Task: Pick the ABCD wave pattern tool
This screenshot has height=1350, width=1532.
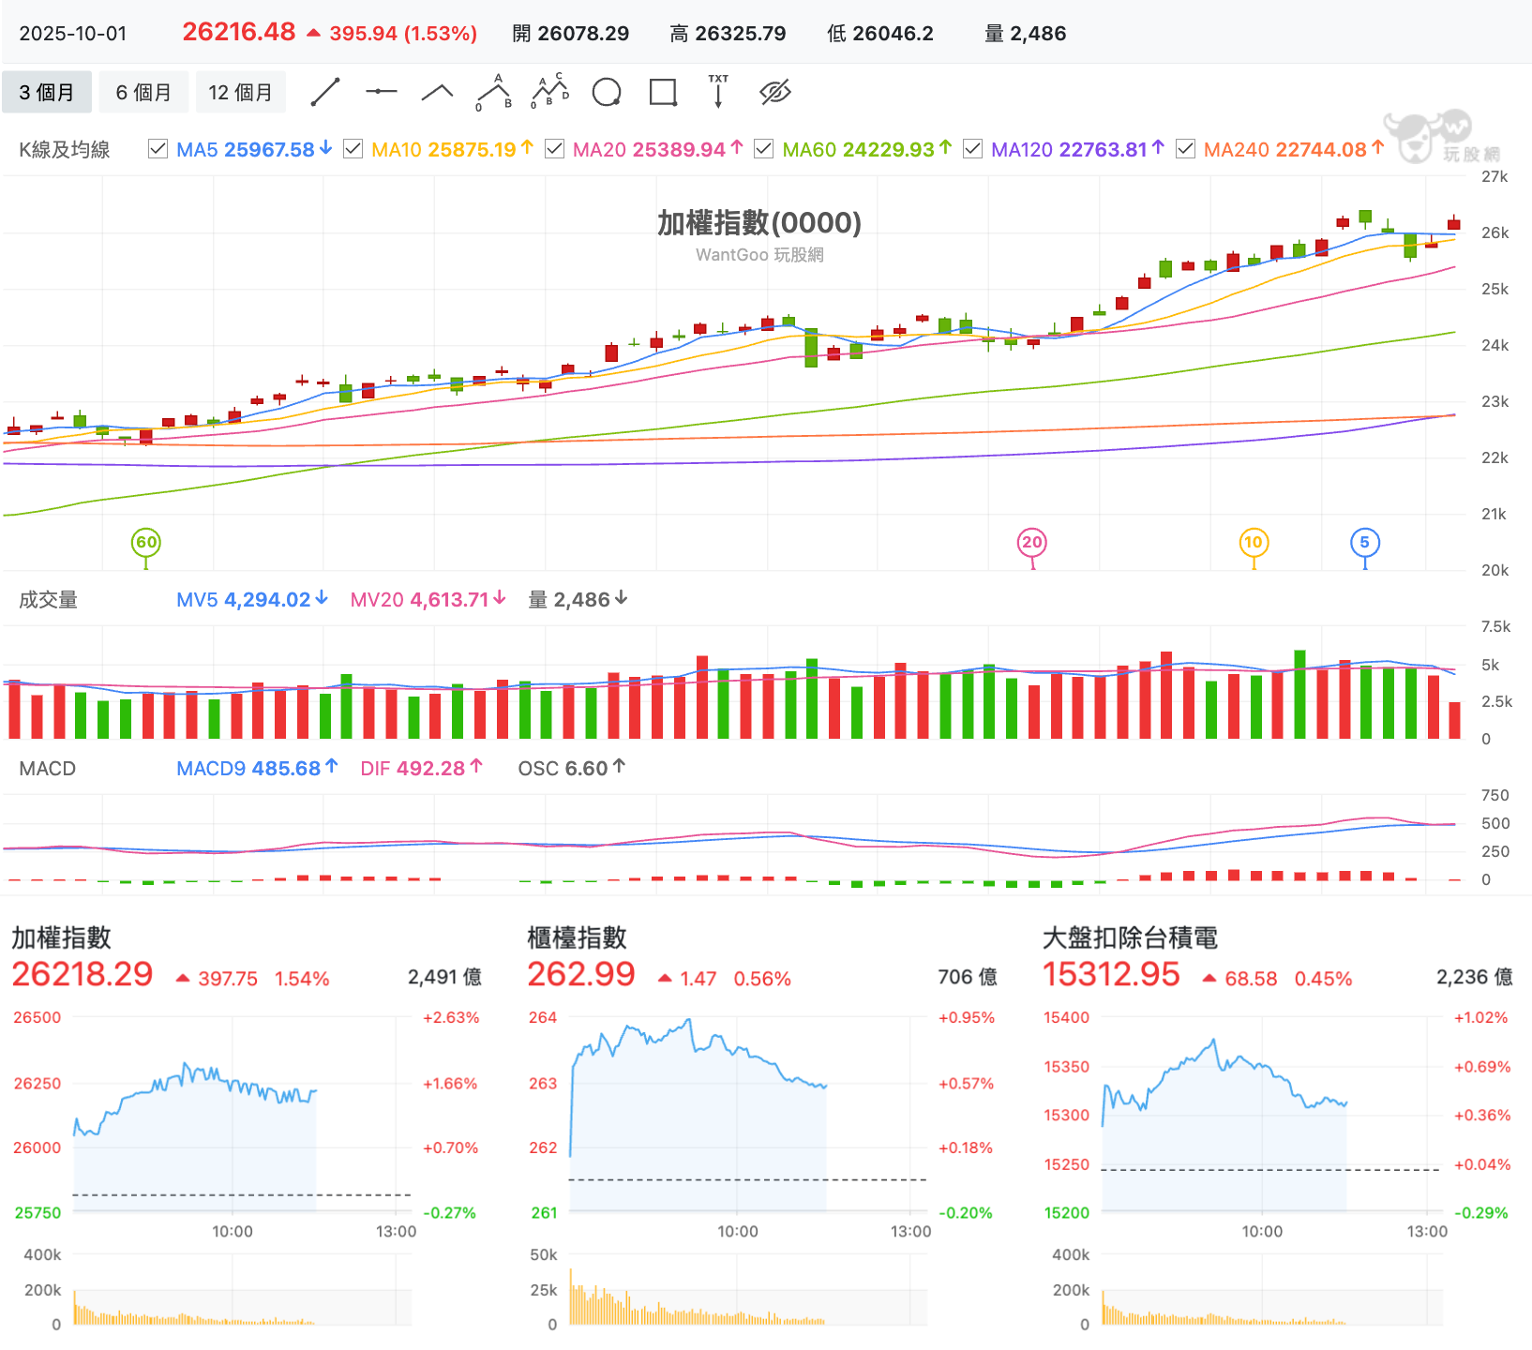Action: coord(550,92)
